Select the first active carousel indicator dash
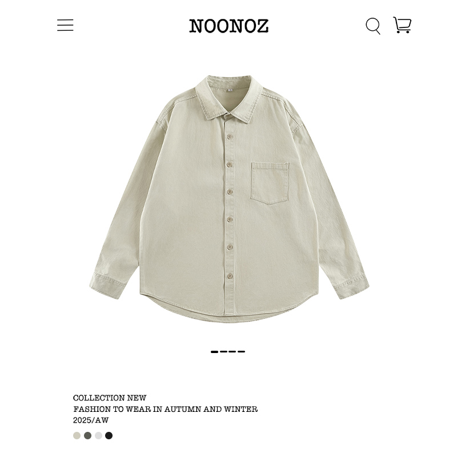Screen dimensions: 457x457 pyautogui.click(x=215, y=352)
